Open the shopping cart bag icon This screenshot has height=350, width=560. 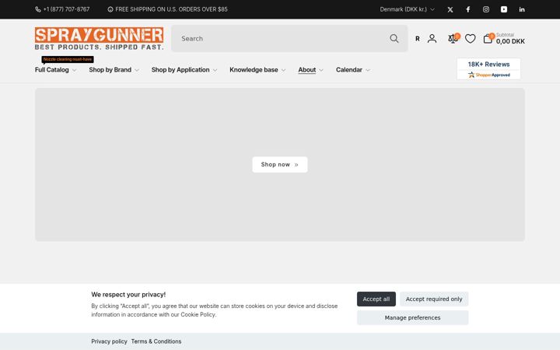488,39
